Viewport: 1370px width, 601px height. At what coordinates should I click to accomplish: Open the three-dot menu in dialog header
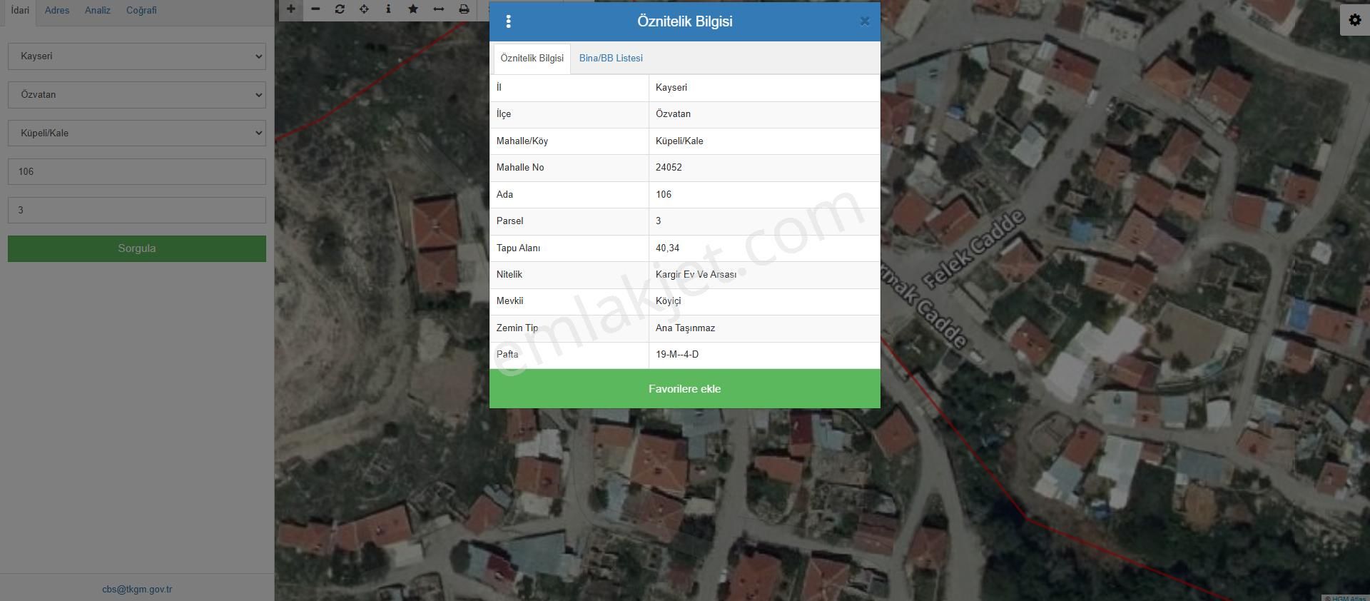click(508, 21)
